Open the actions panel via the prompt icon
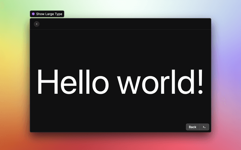Viewport: 241px width, 150px height. (x=204, y=127)
